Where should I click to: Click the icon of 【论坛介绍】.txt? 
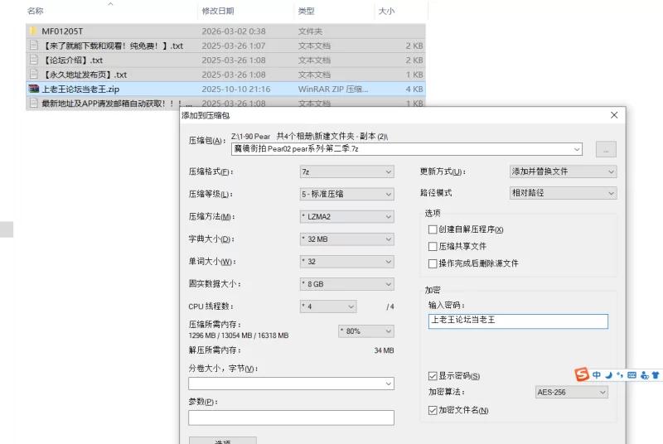pyautogui.click(x=34, y=60)
